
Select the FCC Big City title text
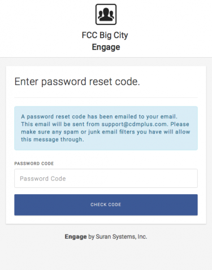(105, 35)
